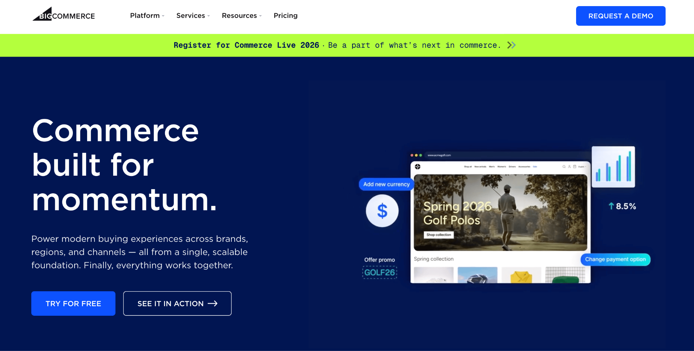Click the Add new currency badge
Image resolution: width=694 pixels, height=351 pixels.
pos(386,184)
